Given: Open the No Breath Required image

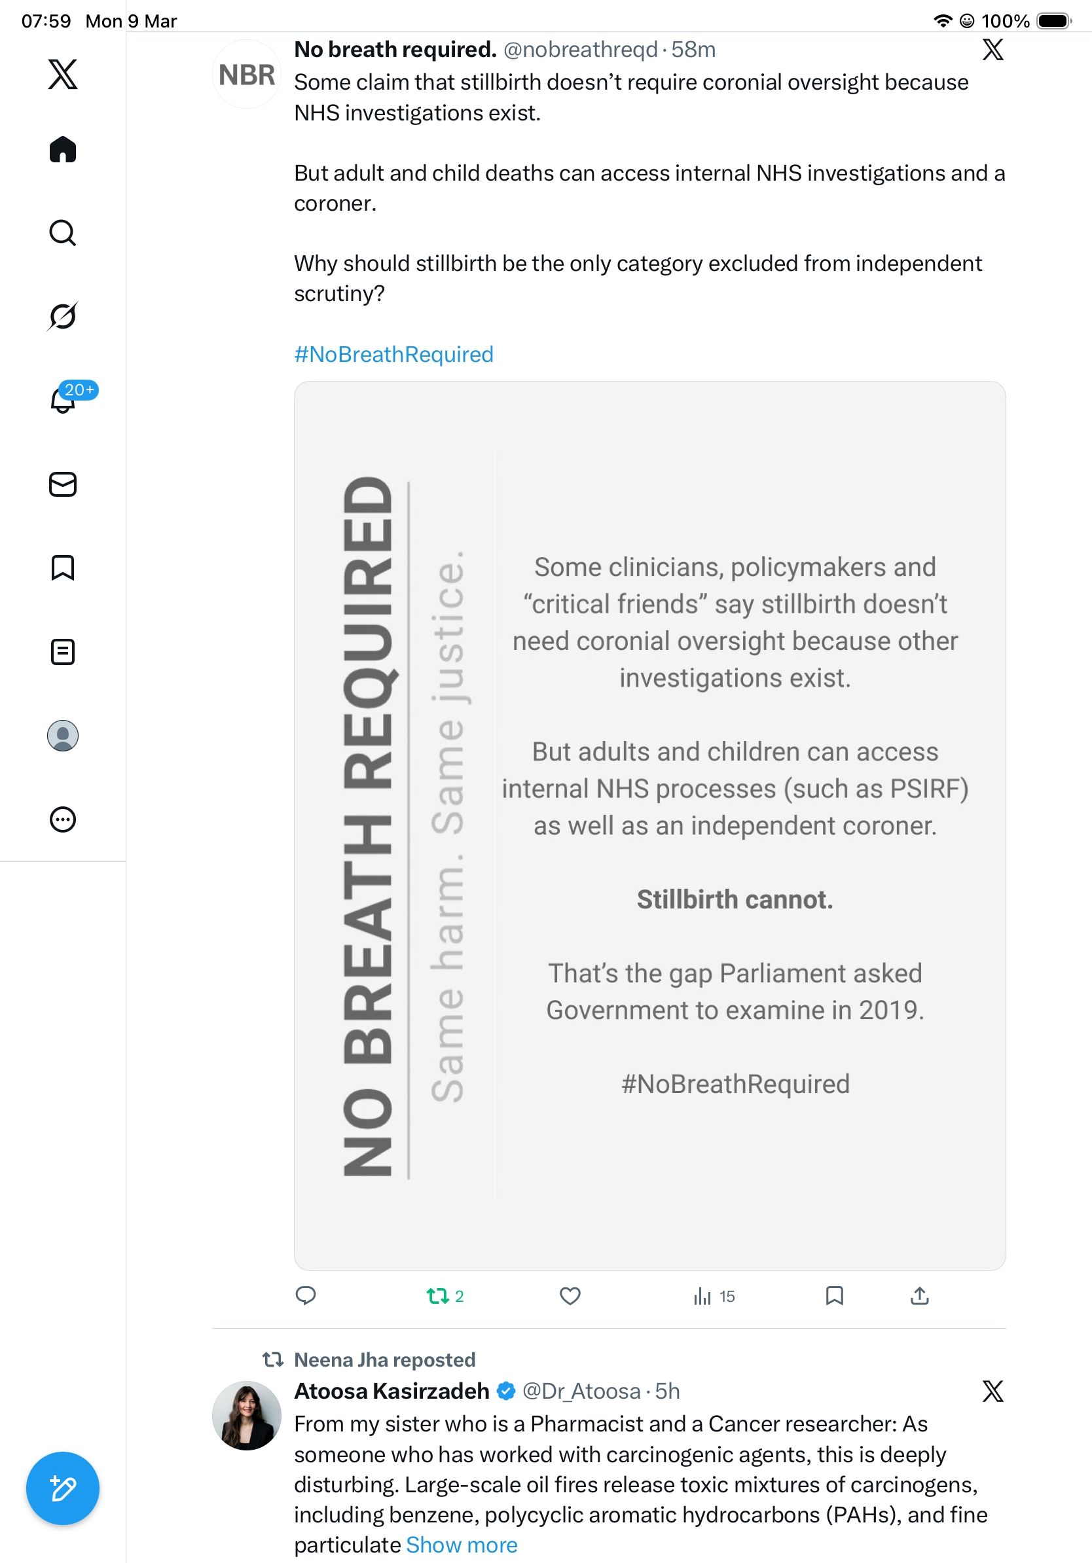Looking at the screenshot, I should (649, 825).
